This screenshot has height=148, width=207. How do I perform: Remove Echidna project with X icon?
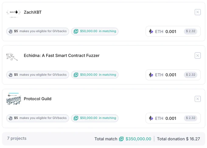click(x=198, y=55)
